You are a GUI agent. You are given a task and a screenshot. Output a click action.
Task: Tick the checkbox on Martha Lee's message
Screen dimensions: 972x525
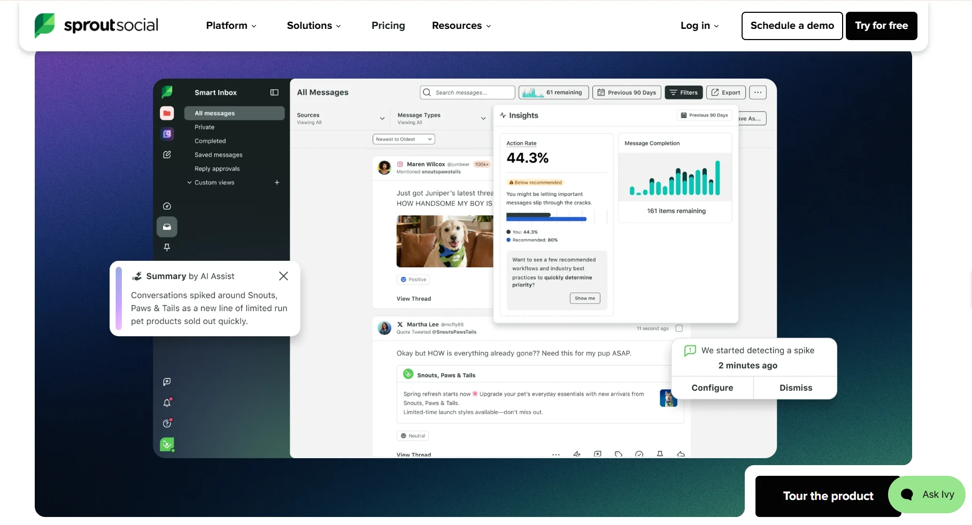coord(679,328)
